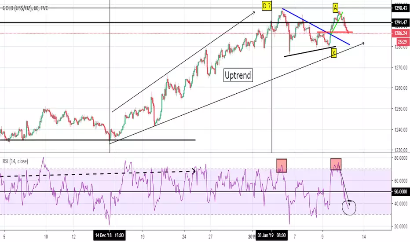This screenshot has height=242, width=410.
Task: Click the 1270.00 price axis value
Action: click(401, 67)
